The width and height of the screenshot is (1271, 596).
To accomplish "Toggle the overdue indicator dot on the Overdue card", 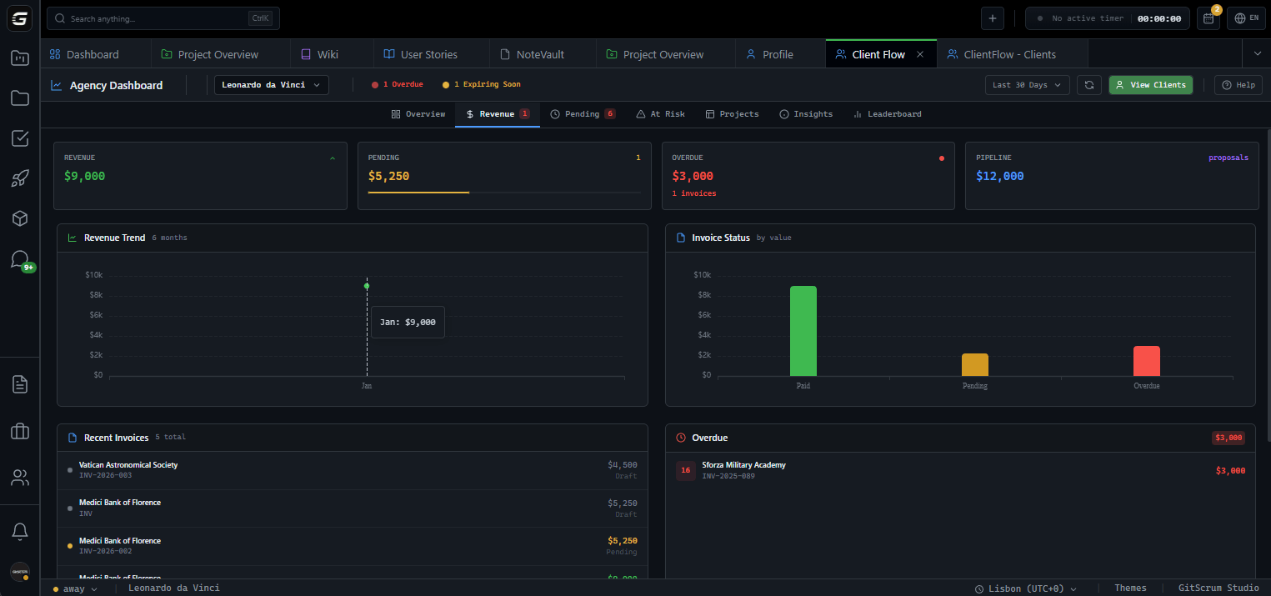I will tap(941, 158).
